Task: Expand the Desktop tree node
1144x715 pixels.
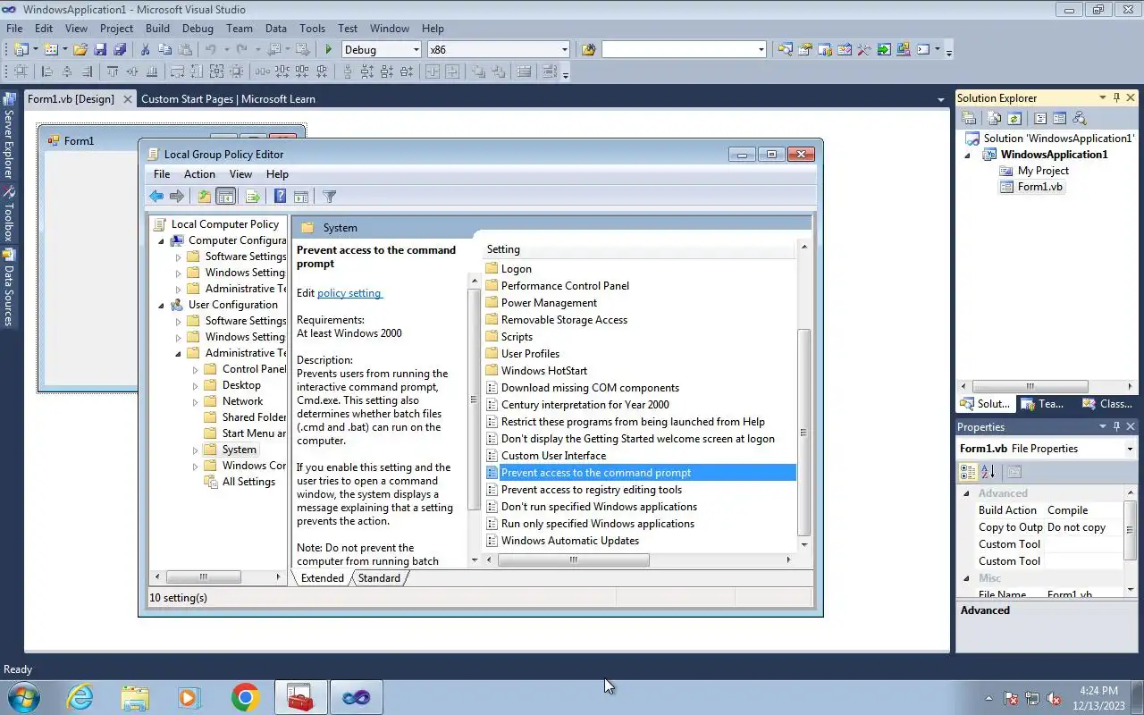Action: (x=196, y=385)
